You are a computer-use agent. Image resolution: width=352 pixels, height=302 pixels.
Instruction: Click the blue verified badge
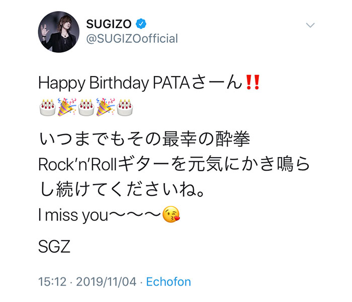tap(141, 24)
